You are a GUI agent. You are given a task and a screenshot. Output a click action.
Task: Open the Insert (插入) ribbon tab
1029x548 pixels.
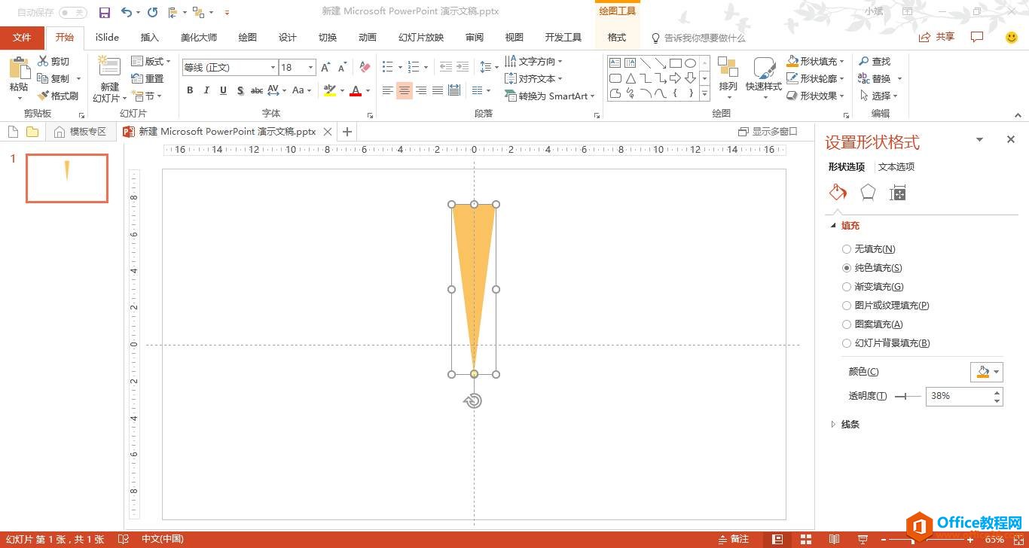tap(149, 38)
